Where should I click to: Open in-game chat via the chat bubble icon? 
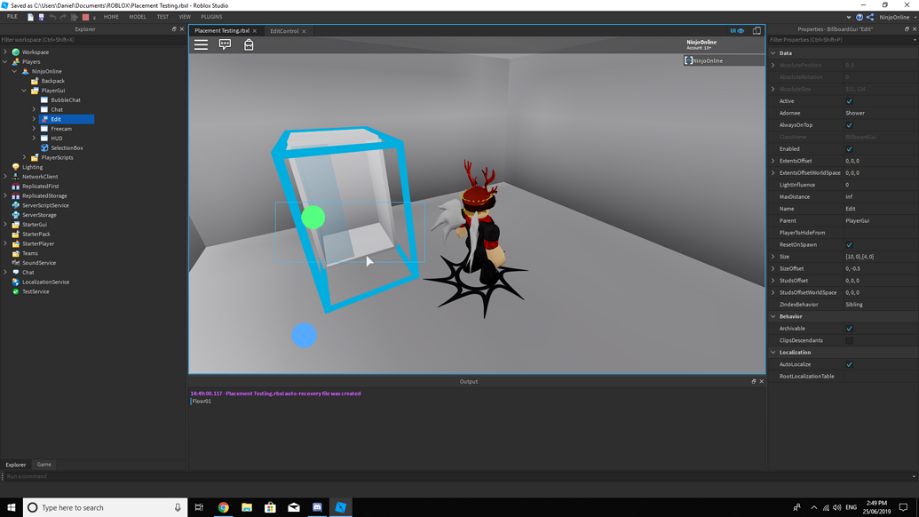pyautogui.click(x=225, y=44)
